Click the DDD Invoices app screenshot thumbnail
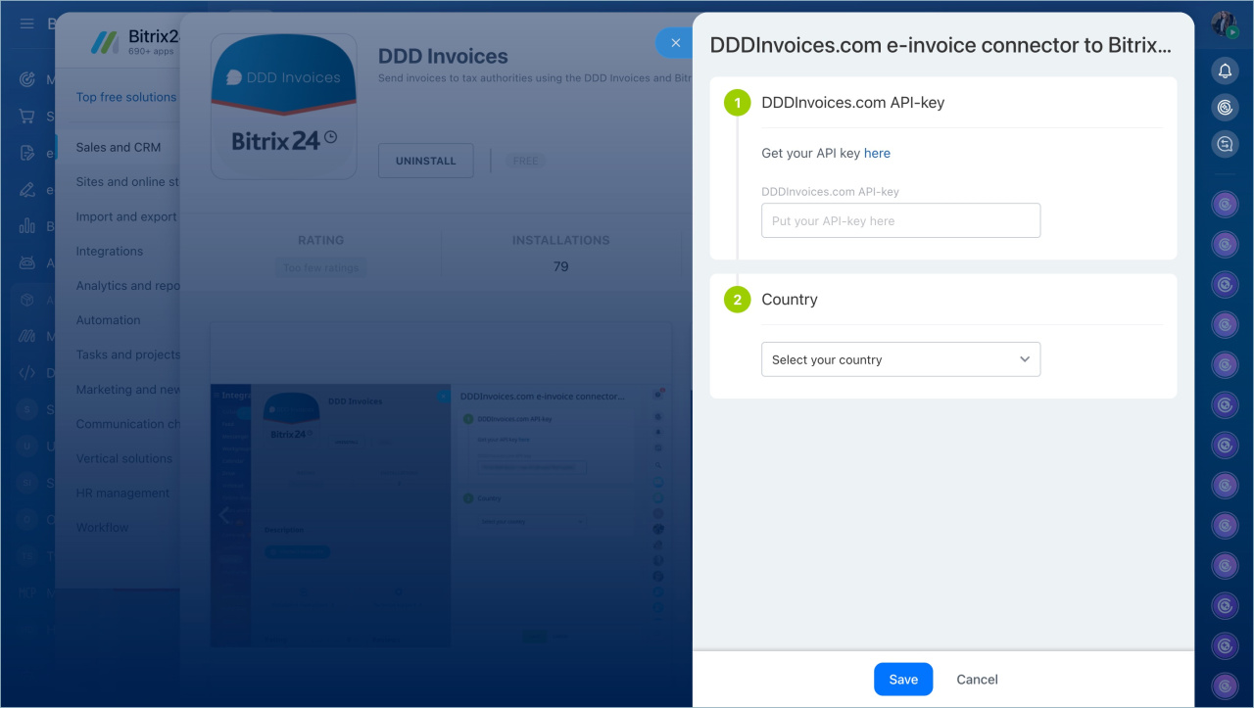Screen dimensions: 1254x708 click(x=441, y=485)
